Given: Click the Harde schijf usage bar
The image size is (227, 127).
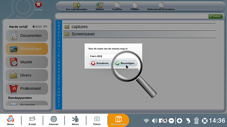Looking at the screenshot, I should [37, 26].
